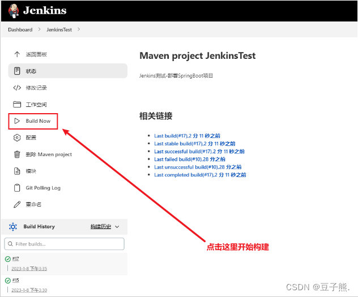Open 2023-1-8 下午3:30 timestamp link
This screenshot has height=297, width=358.
coord(29,290)
